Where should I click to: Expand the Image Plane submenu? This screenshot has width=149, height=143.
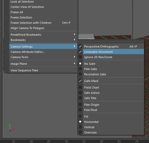43,64
